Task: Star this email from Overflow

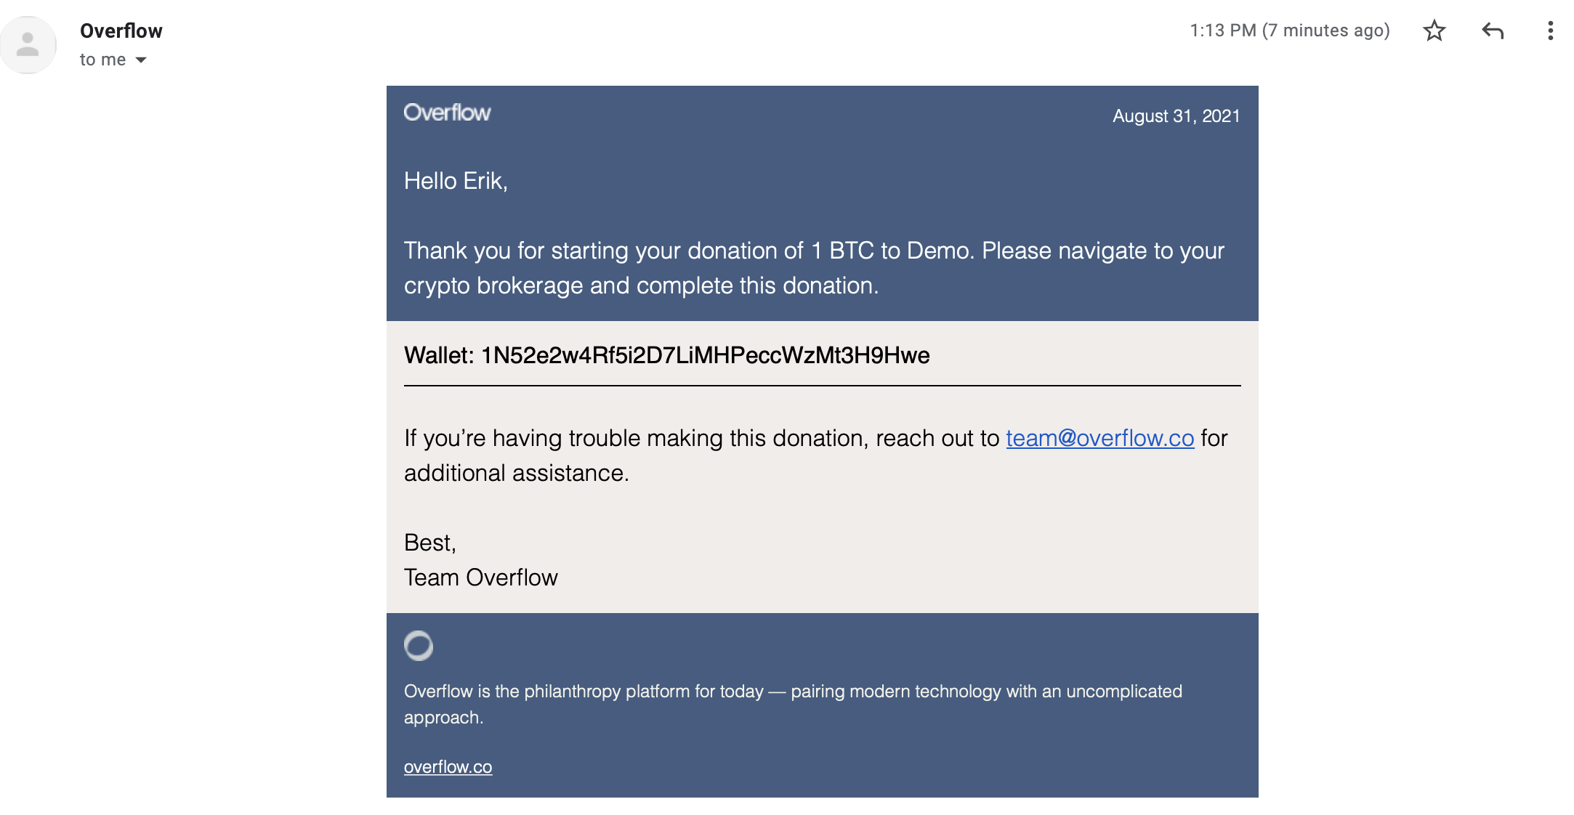Action: click(x=1434, y=31)
